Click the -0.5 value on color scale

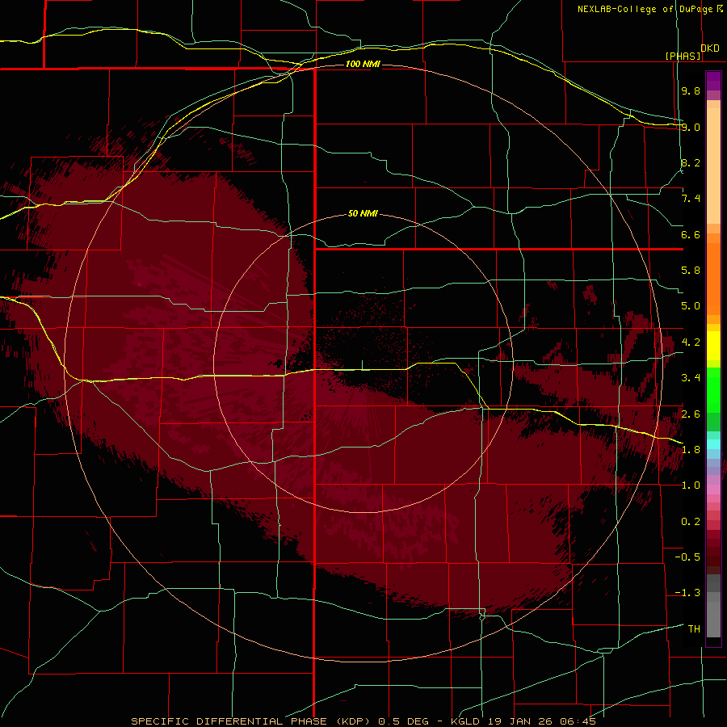tap(687, 557)
